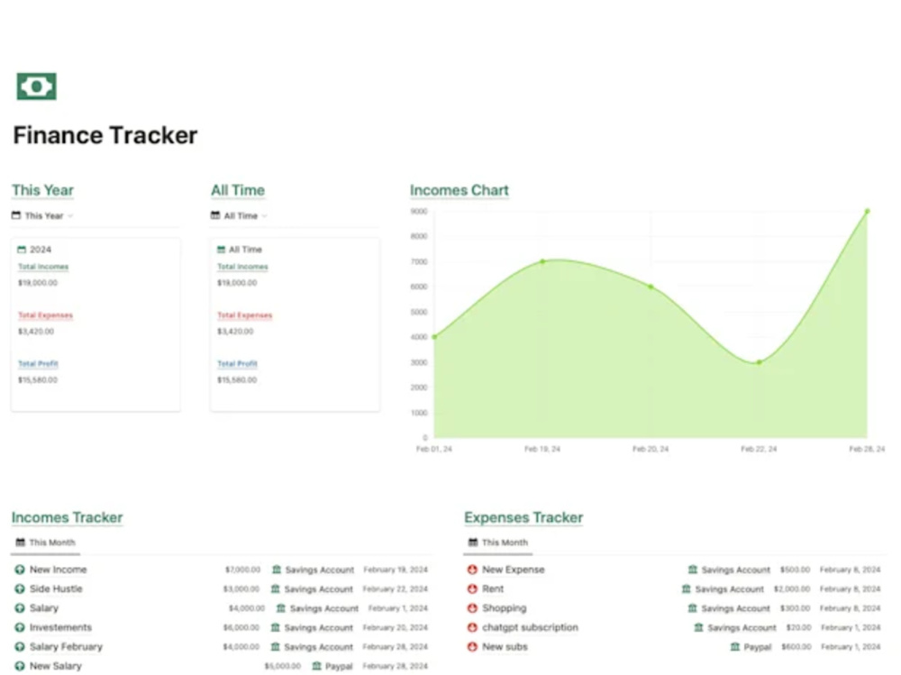Click chart data point at Feb 19, 24
The width and height of the screenshot is (901, 675).
(x=542, y=261)
